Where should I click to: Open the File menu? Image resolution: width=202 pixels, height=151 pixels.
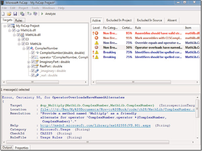[x=4, y=8]
